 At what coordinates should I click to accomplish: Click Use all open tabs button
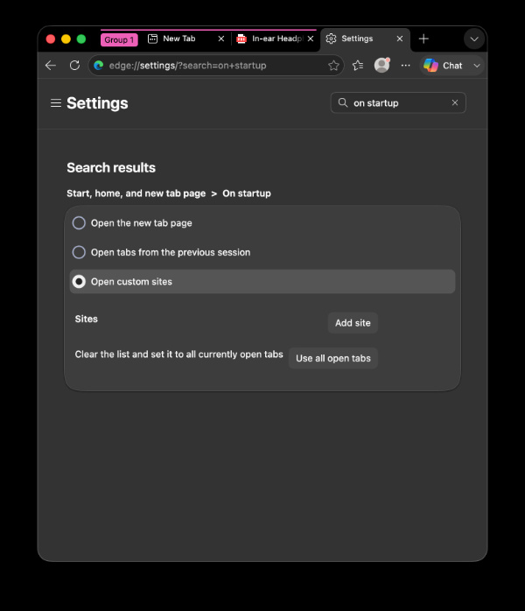333,358
